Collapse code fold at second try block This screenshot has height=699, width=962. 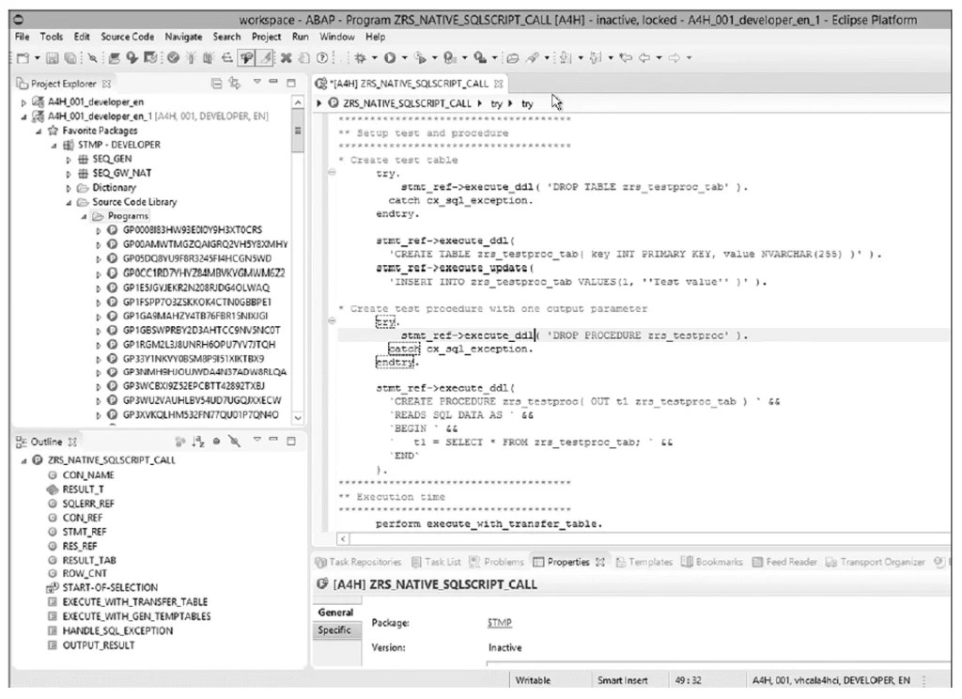pos(332,320)
